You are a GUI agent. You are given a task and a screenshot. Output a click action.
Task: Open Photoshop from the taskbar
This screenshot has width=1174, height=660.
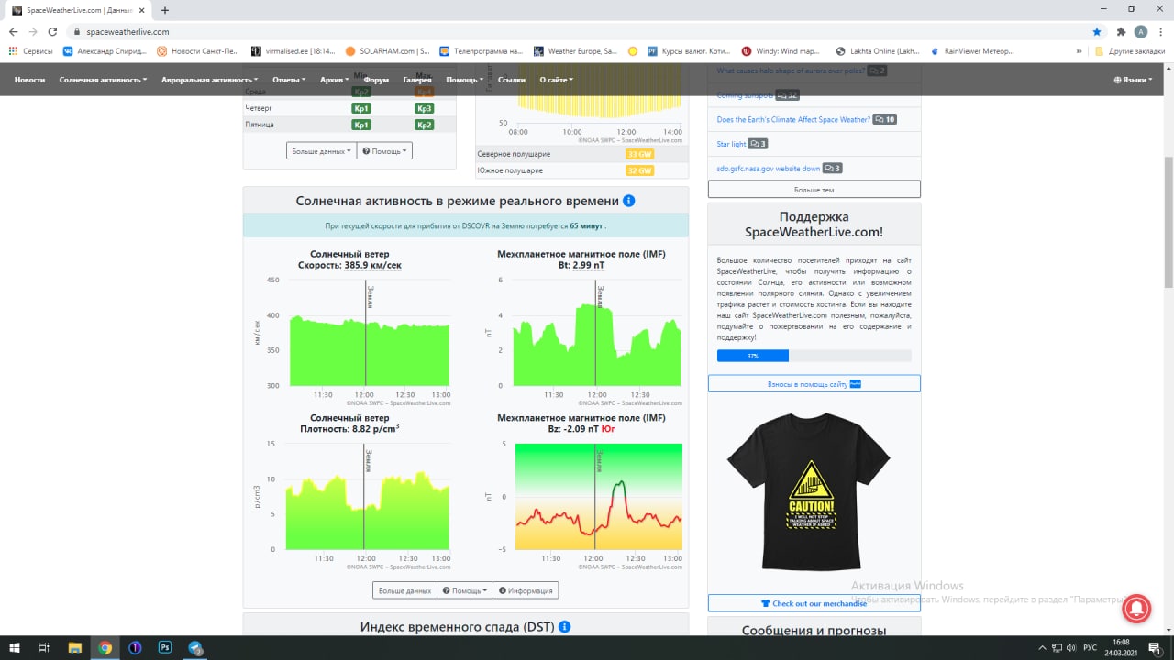[x=165, y=647]
